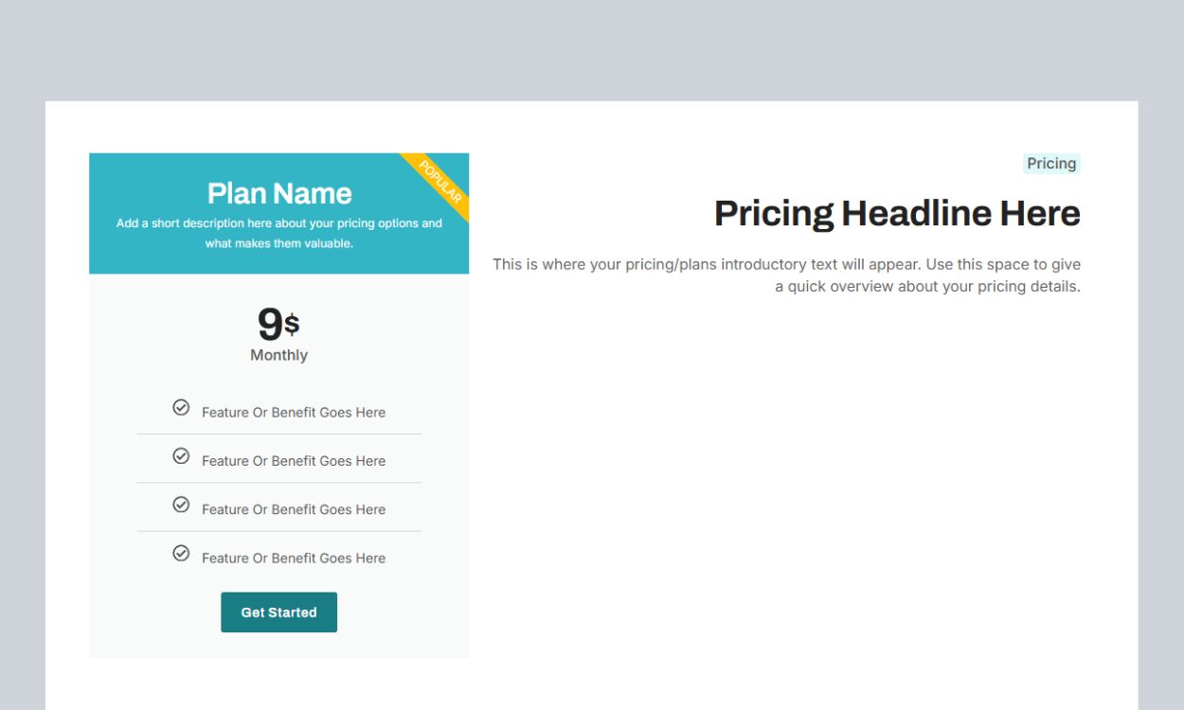The image size is (1184, 710).
Task: Click the 'what makes them valuable.' line
Action: 278,243
